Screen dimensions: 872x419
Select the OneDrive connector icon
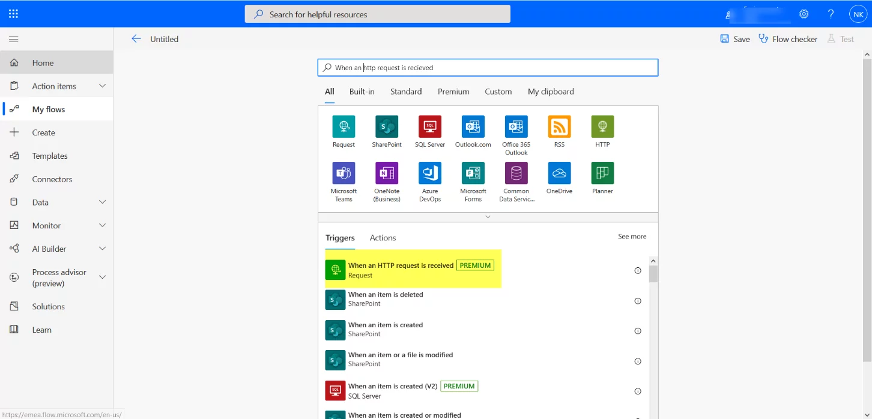559,173
